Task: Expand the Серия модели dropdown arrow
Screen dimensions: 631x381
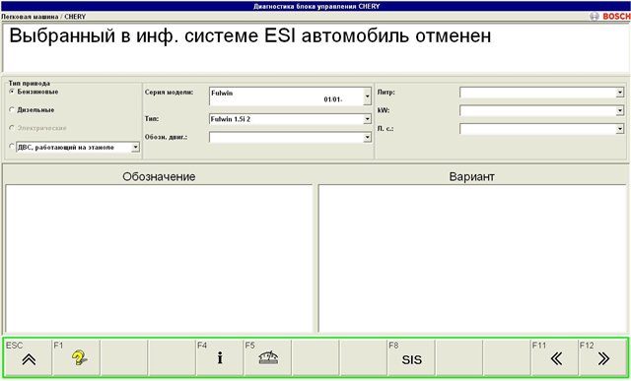Action: pyautogui.click(x=367, y=96)
